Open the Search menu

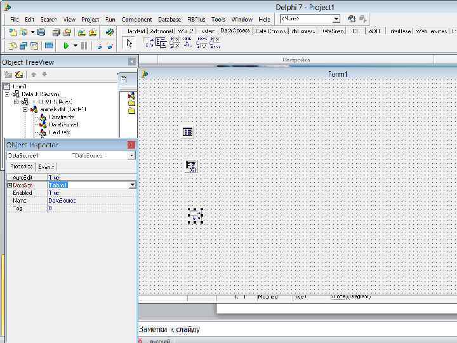(x=48, y=20)
